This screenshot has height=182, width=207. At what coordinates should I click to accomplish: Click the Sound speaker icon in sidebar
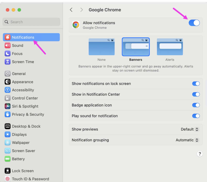7,46
